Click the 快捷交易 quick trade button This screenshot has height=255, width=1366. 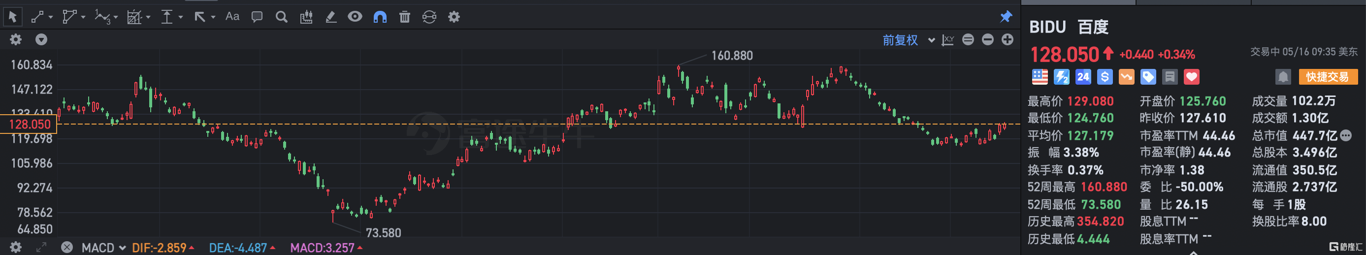pos(1328,77)
